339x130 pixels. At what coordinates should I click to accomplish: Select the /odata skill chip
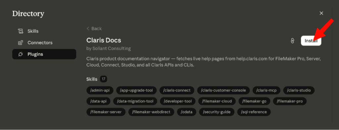click(186, 112)
